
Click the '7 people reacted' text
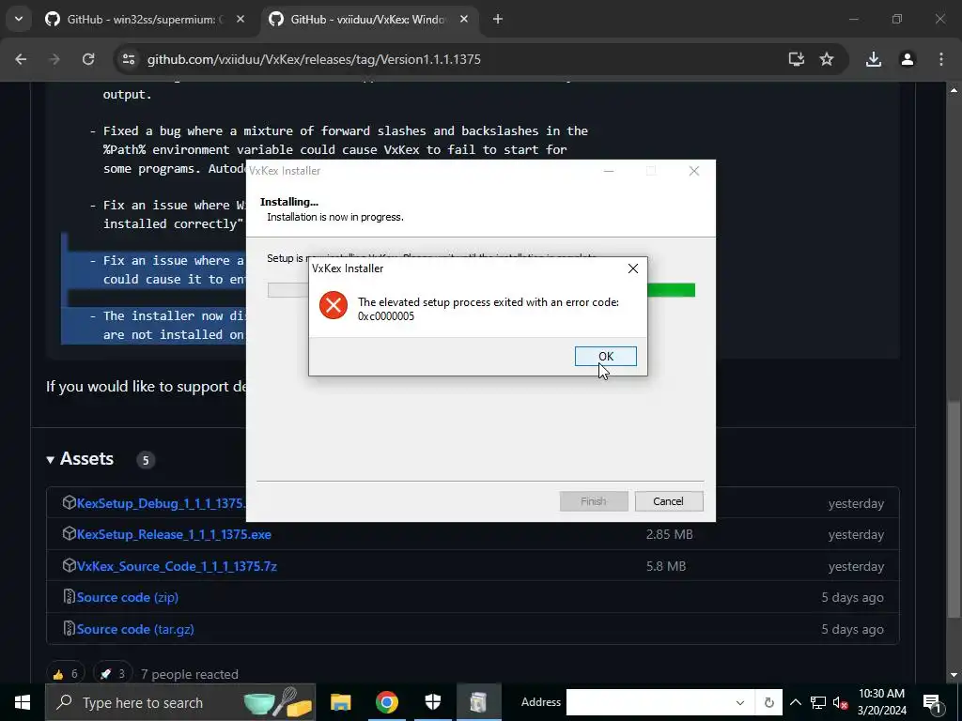[x=189, y=674]
